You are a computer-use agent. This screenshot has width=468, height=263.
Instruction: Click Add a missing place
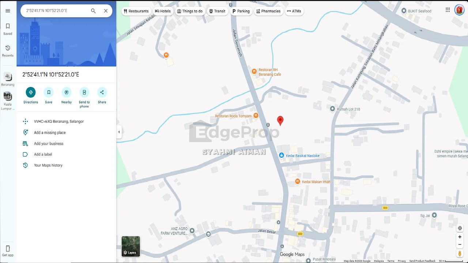(x=50, y=133)
